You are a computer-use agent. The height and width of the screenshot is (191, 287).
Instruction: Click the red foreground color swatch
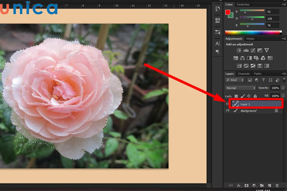point(228,11)
